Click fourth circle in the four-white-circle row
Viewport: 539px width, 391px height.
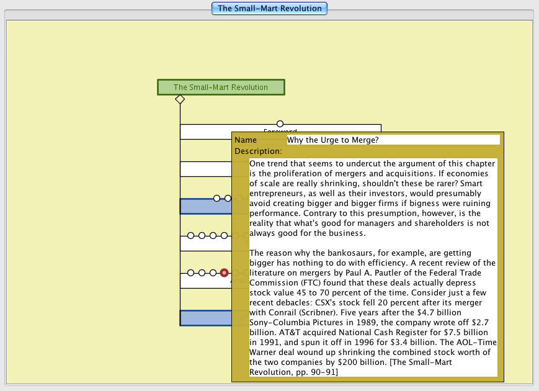[x=224, y=236]
